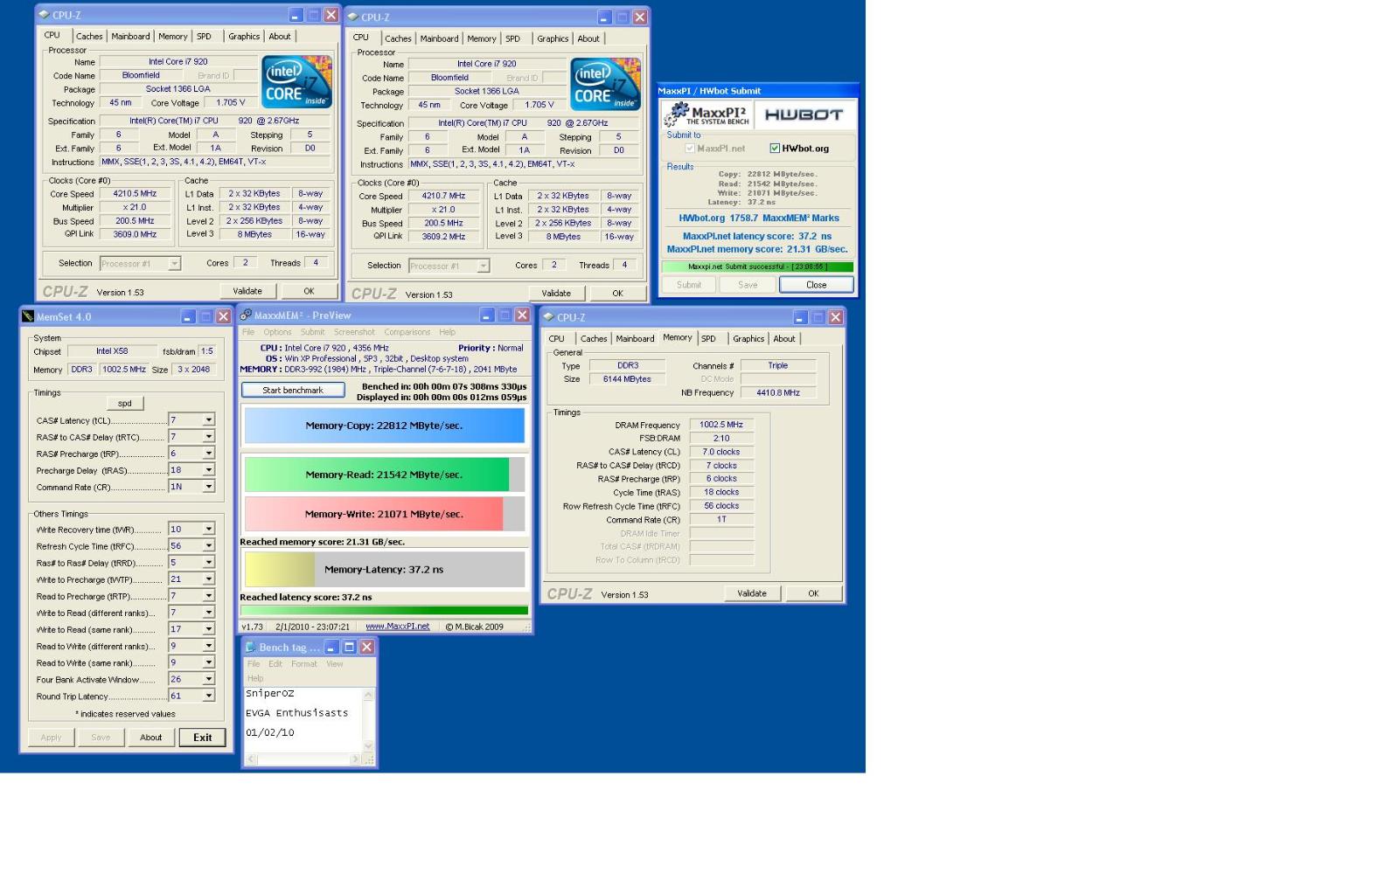
Task: Close the Bench tag notepad window
Action: tap(367, 647)
